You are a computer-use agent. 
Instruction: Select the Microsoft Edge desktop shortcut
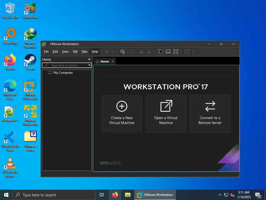[x=10, y=90]
